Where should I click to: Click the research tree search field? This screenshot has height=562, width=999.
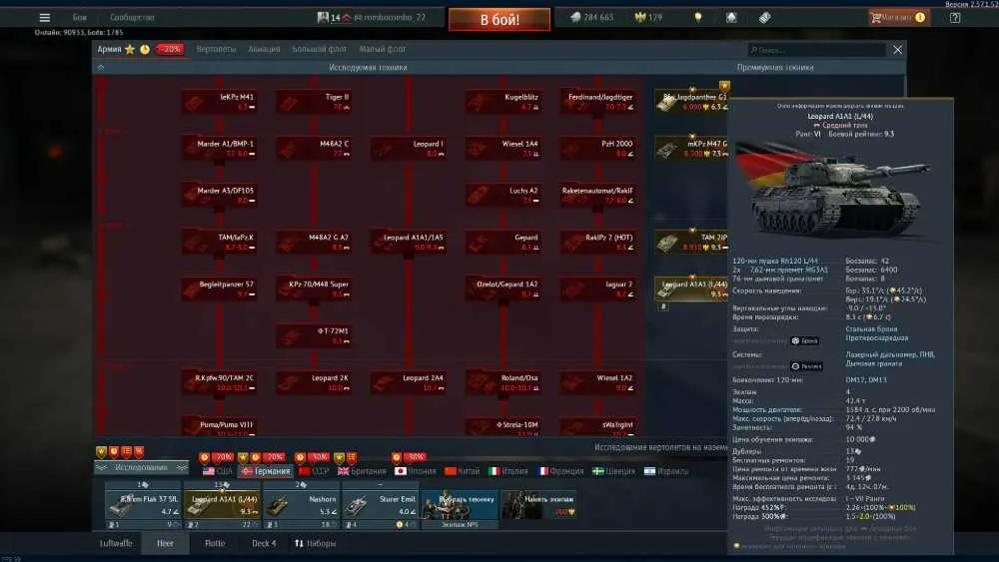[817, 50]
